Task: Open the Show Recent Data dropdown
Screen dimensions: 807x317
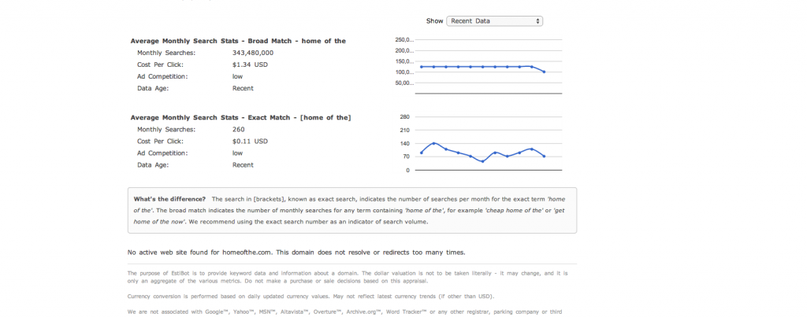Action: coord(495,21)
